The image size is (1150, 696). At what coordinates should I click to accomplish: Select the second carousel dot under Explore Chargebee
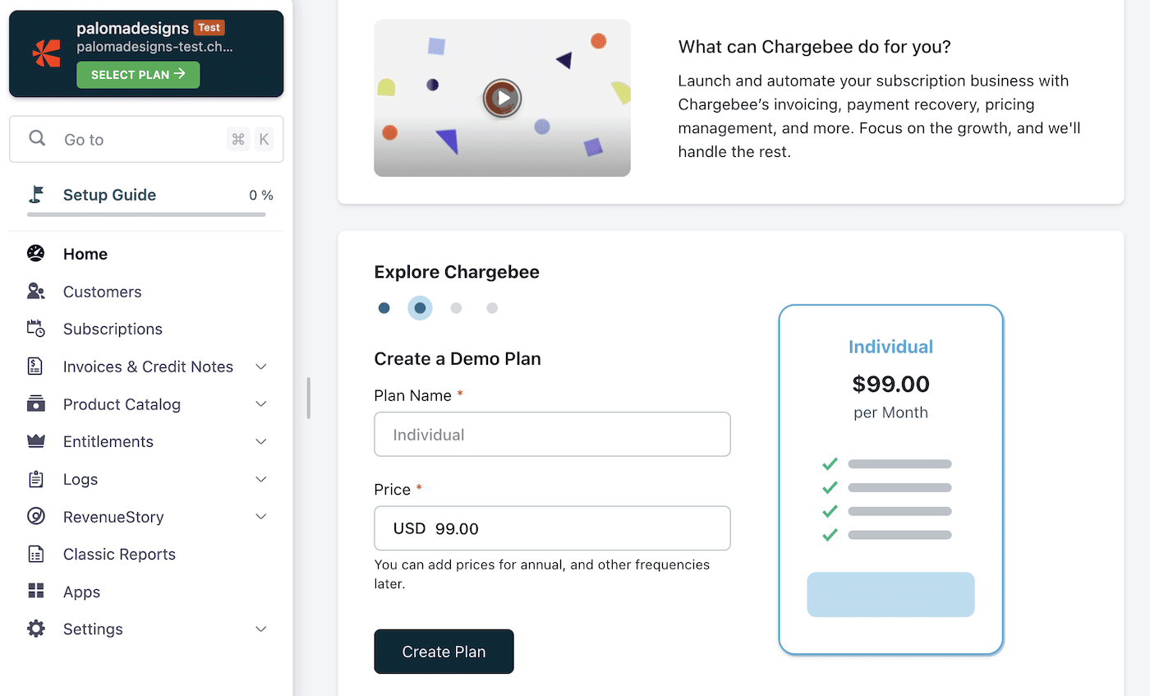(x=420, y=307)
